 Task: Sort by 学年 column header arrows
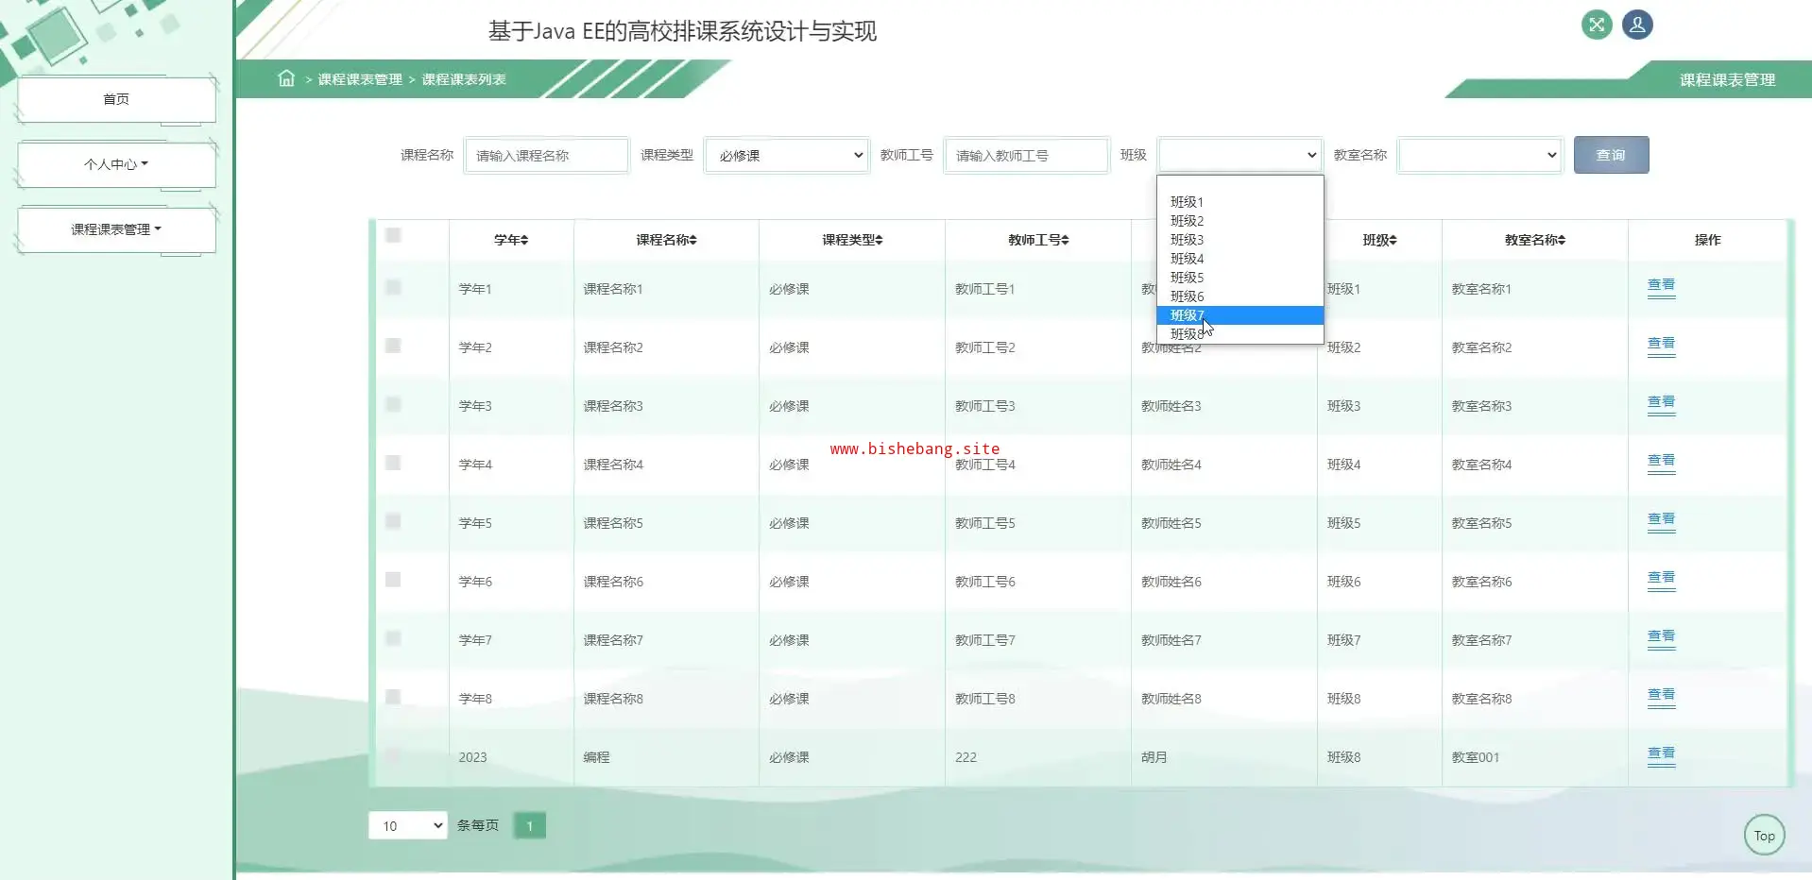coord(523,241)
